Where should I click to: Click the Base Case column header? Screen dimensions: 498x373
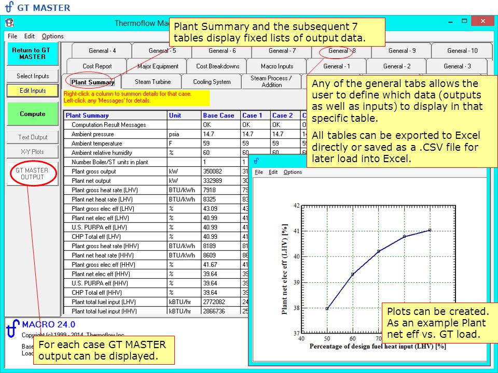[x=221, y=116]
